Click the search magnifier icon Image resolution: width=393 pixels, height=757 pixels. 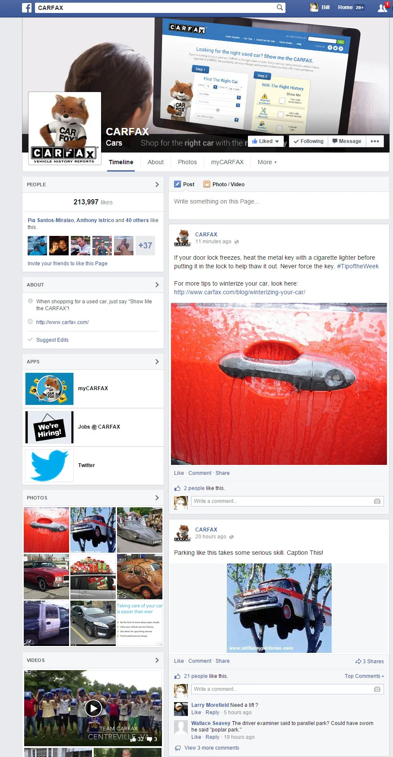coord(280,7)
